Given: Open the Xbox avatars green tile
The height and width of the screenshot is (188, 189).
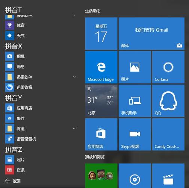Looking at the screenshot, I should 101,176.
